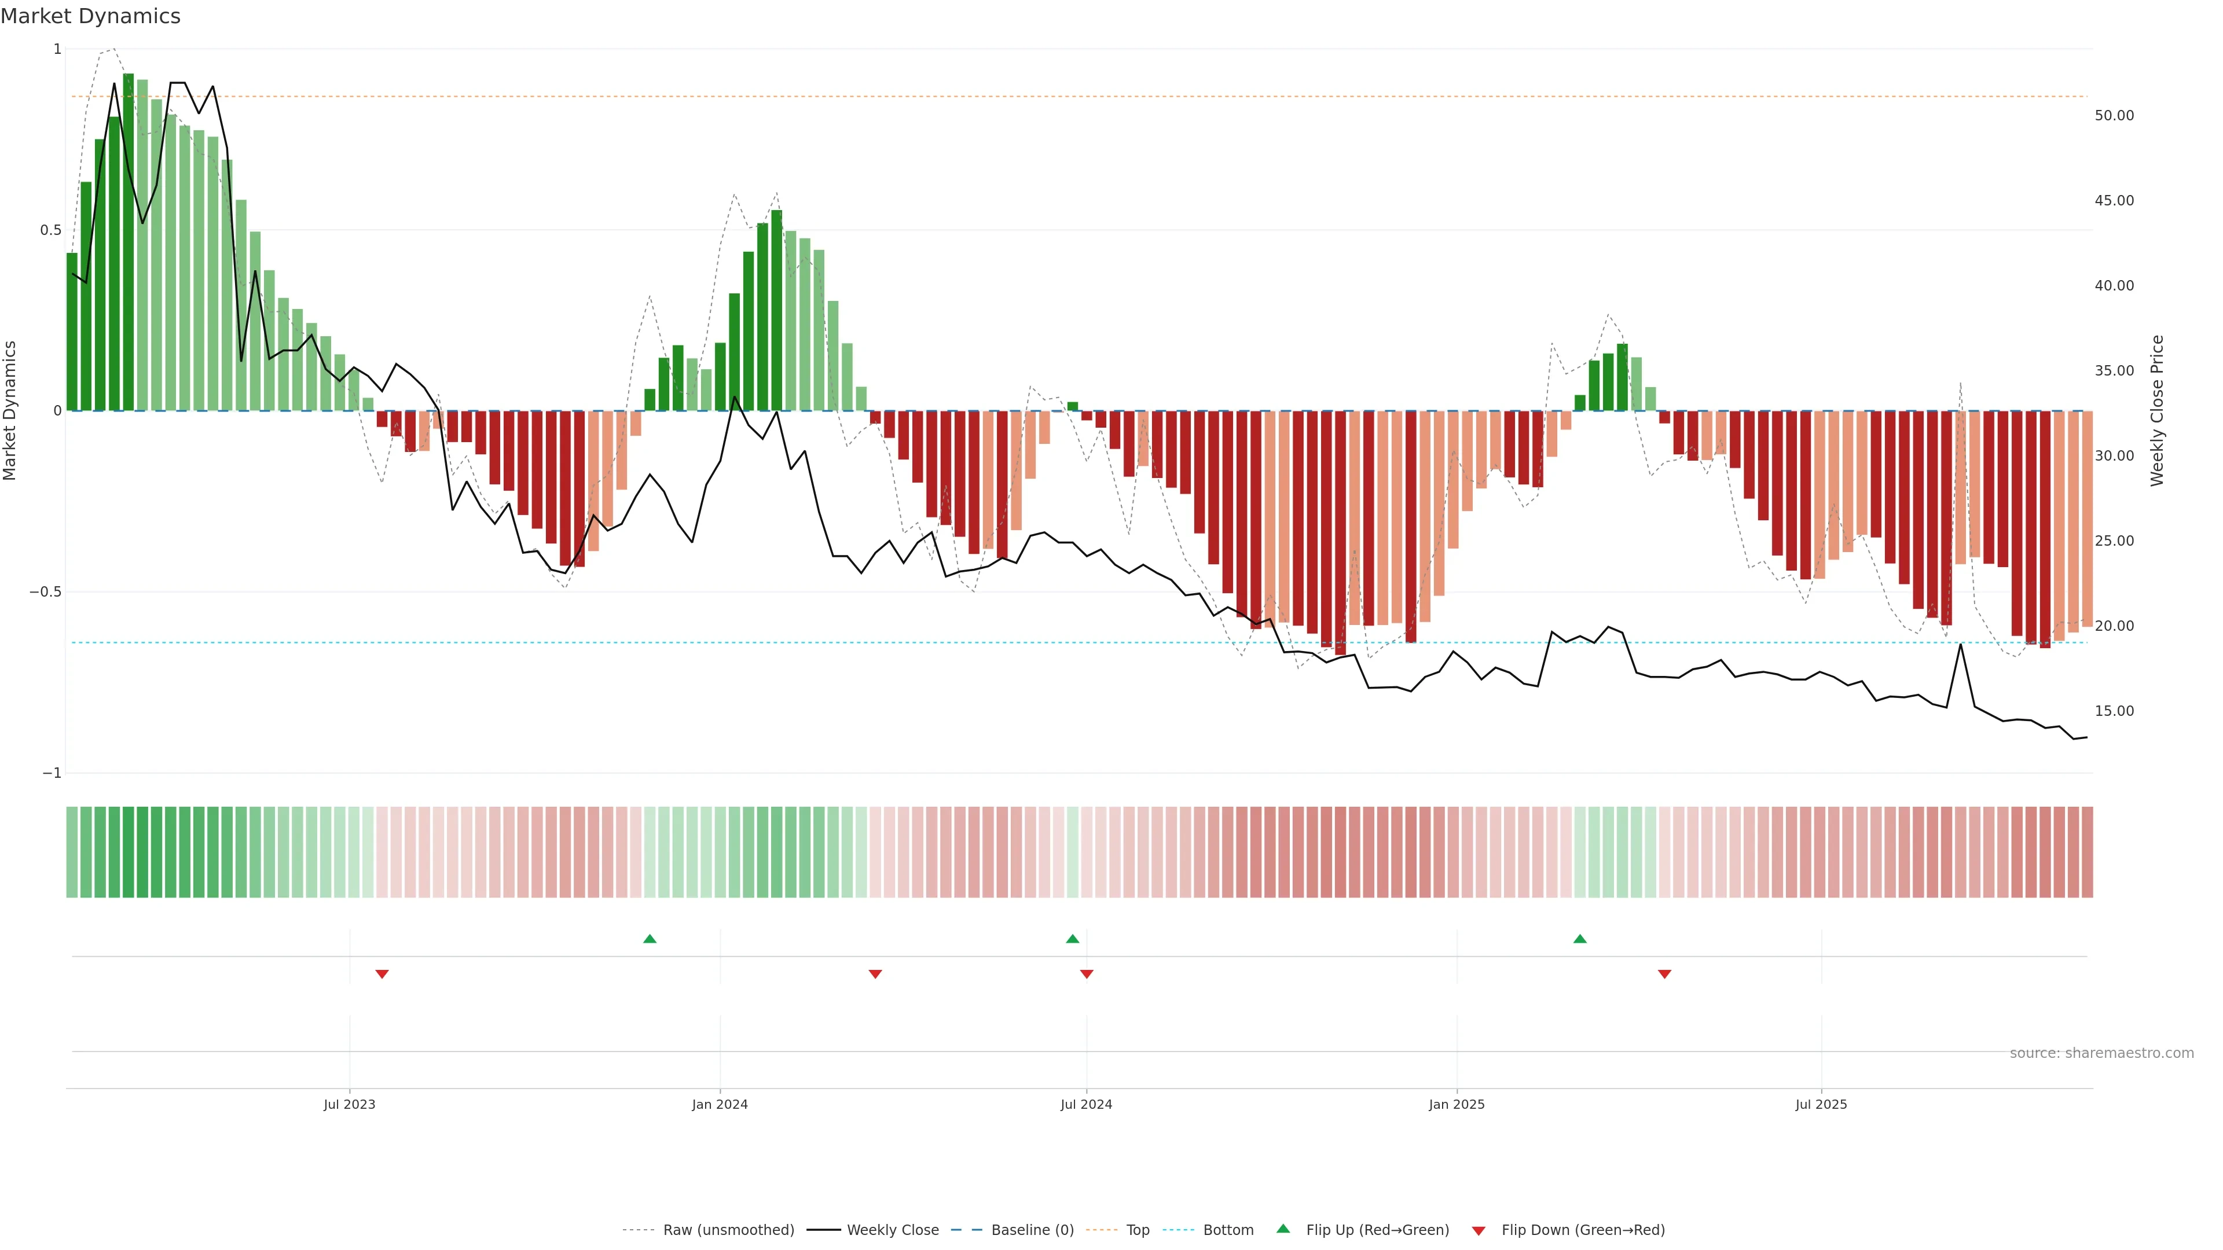This screenshot has width=2223, height=1250.
Task: Toggle Baseline (0) legend entry
Action: coord(1032,1230)
